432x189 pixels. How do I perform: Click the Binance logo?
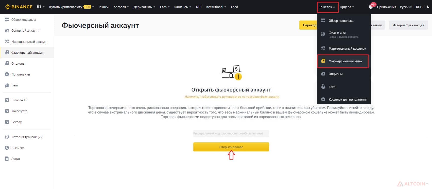click(x=19, y=7)
